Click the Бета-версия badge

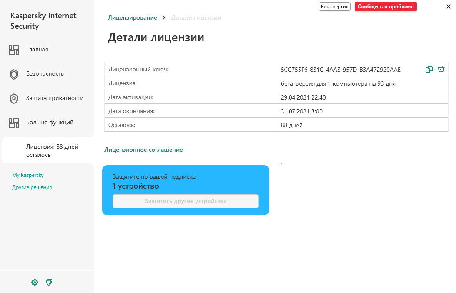pos(334,7)
